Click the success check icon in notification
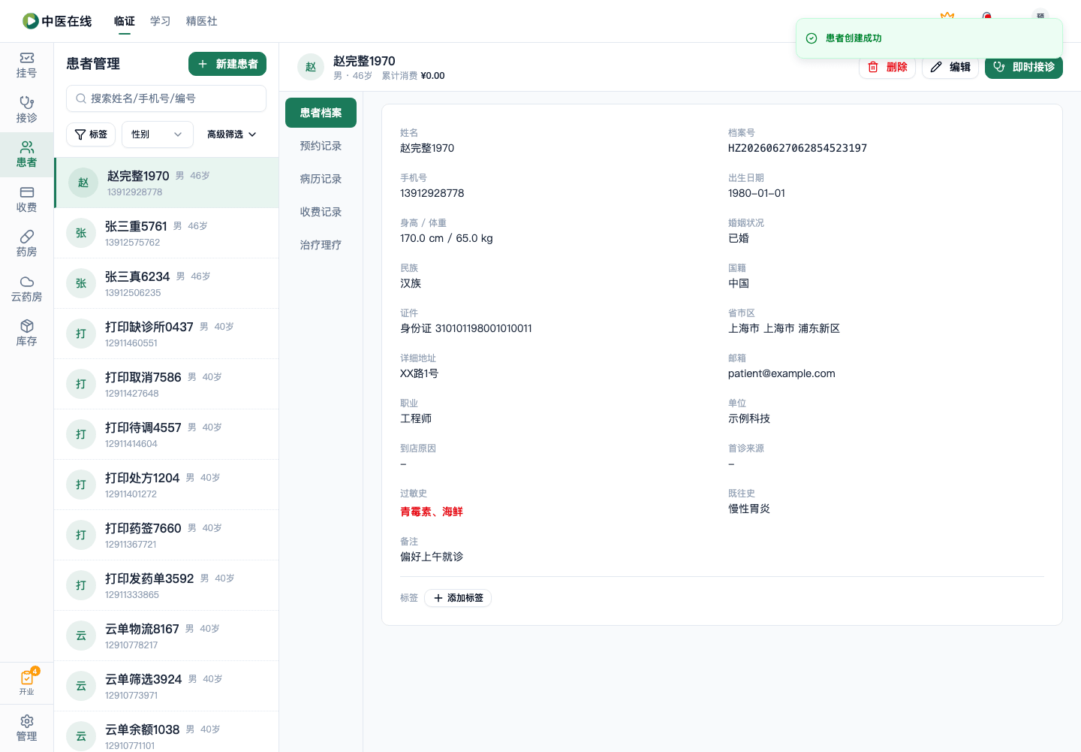This screenshot has height=752, width=1081. 812,38
